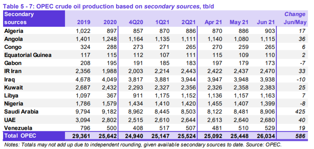The width and height of the screenshot is (314, 149).
Task: Select Iraq's 2019 value 4,678
Action: (83, 79)
